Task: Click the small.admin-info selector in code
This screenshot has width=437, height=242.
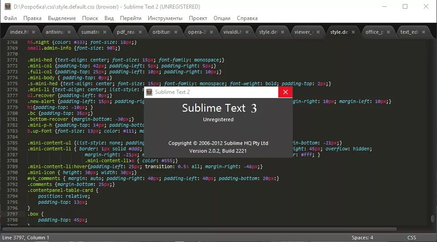Action: [x=49, y=48]
